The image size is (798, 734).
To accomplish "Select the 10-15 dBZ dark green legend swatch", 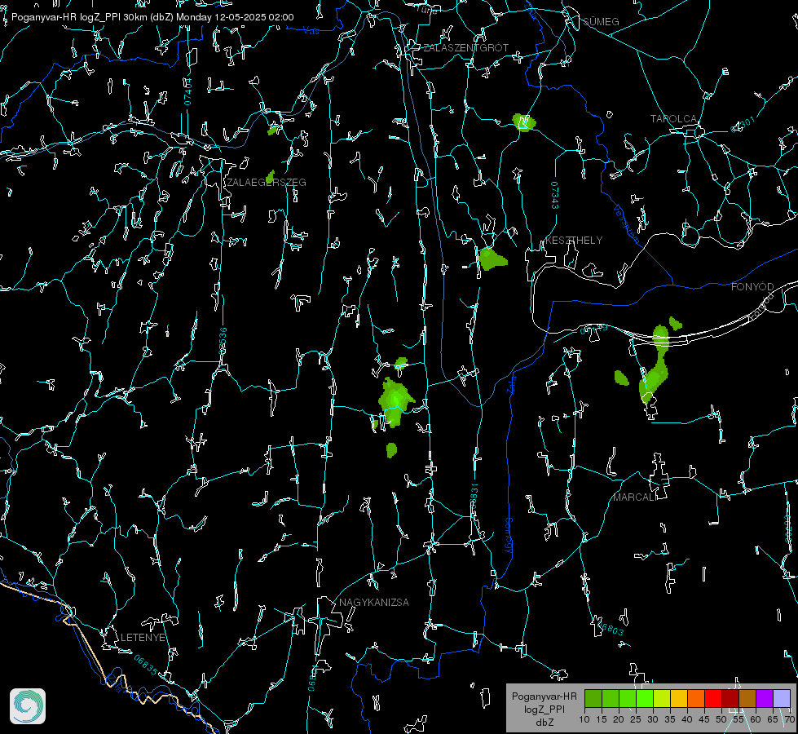I will point(593,698).
